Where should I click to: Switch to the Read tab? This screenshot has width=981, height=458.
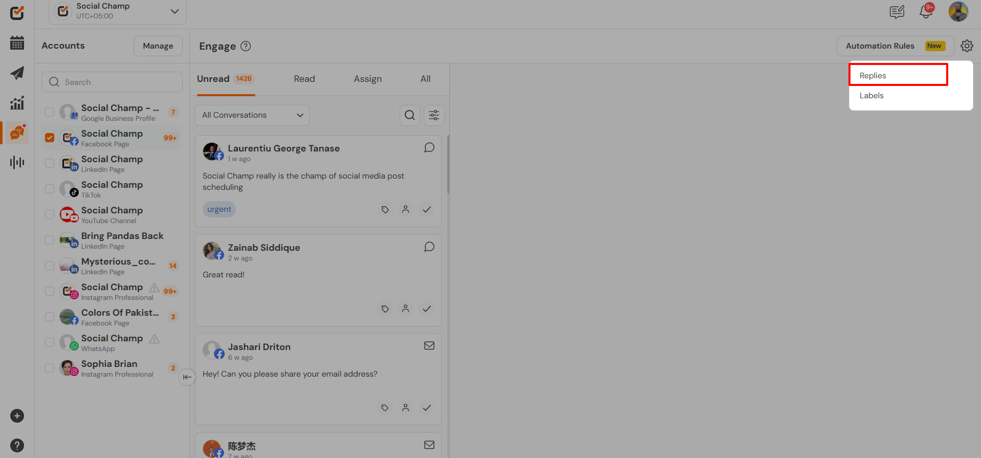[x=304, y=79]
